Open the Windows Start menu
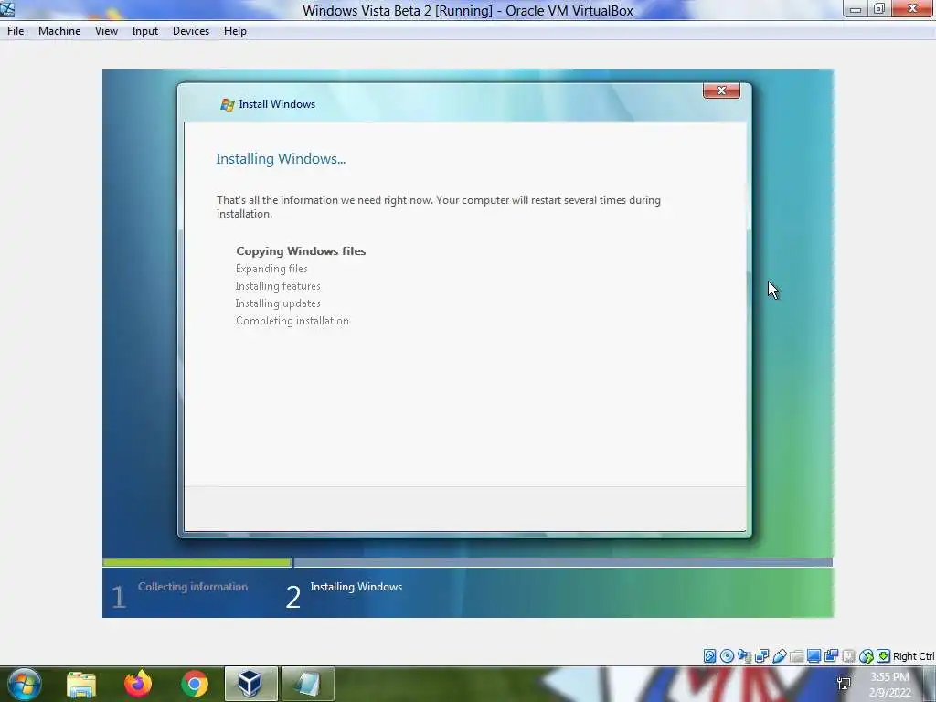Screen dimensions: 936x702 pos(24,684)
